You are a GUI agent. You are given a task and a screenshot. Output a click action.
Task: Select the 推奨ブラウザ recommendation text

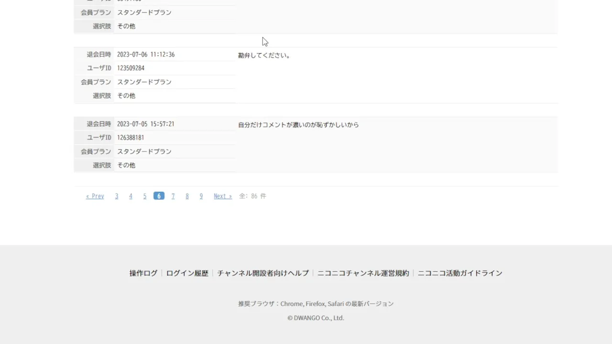316,304
